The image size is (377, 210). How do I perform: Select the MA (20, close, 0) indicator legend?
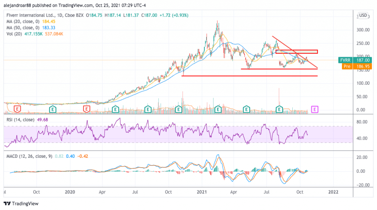(23, 21)
